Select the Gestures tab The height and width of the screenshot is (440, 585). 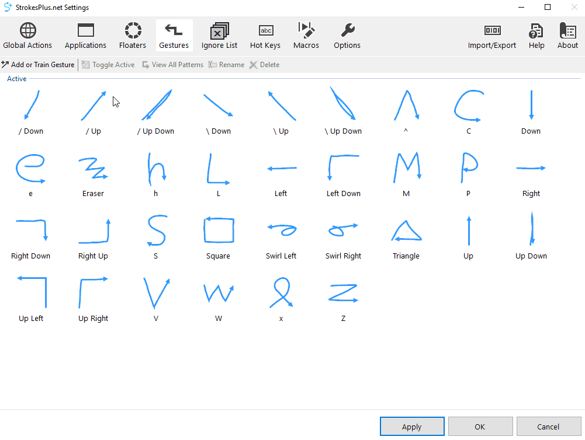point(174,36)
